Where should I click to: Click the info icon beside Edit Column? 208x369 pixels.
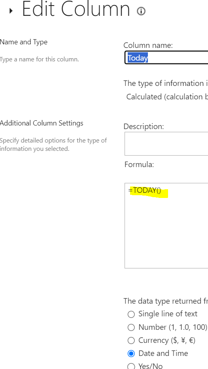coord(141,11)
